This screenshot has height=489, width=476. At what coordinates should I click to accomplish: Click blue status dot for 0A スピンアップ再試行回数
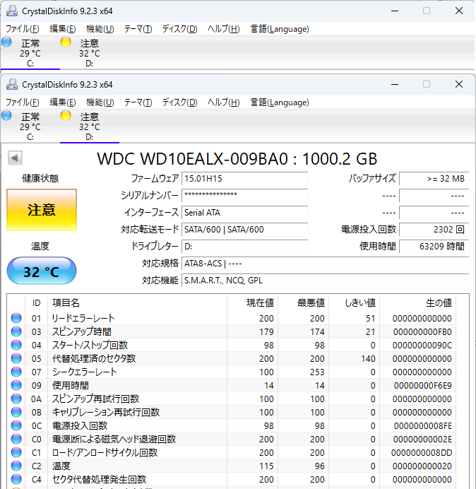pyautogui.click(x=16, y=399)
